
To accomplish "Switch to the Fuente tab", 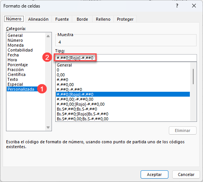I will tap(62, 19).
